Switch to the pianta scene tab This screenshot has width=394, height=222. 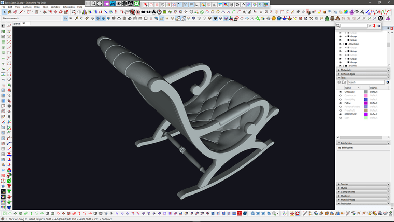coord(17,23)
